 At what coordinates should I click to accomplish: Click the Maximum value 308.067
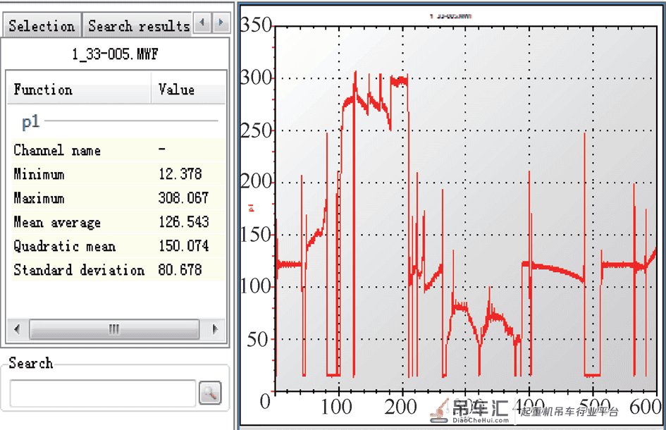pyautogui.click(x=183, y=197)
